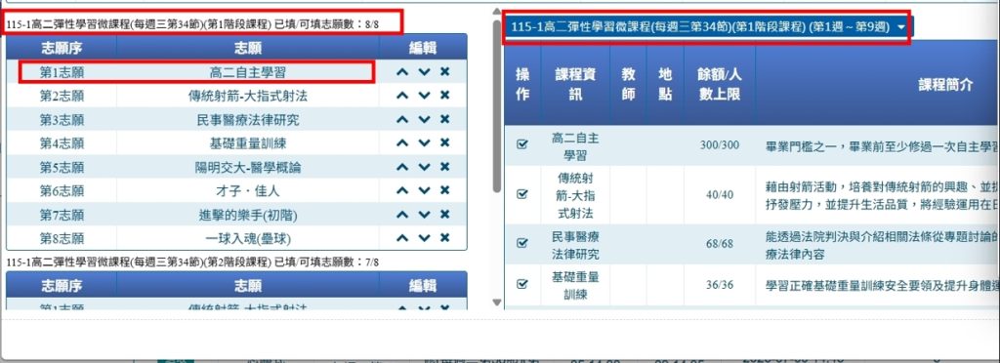Click the 地點 column header
1000x363 pixels.
pos(665,85)
